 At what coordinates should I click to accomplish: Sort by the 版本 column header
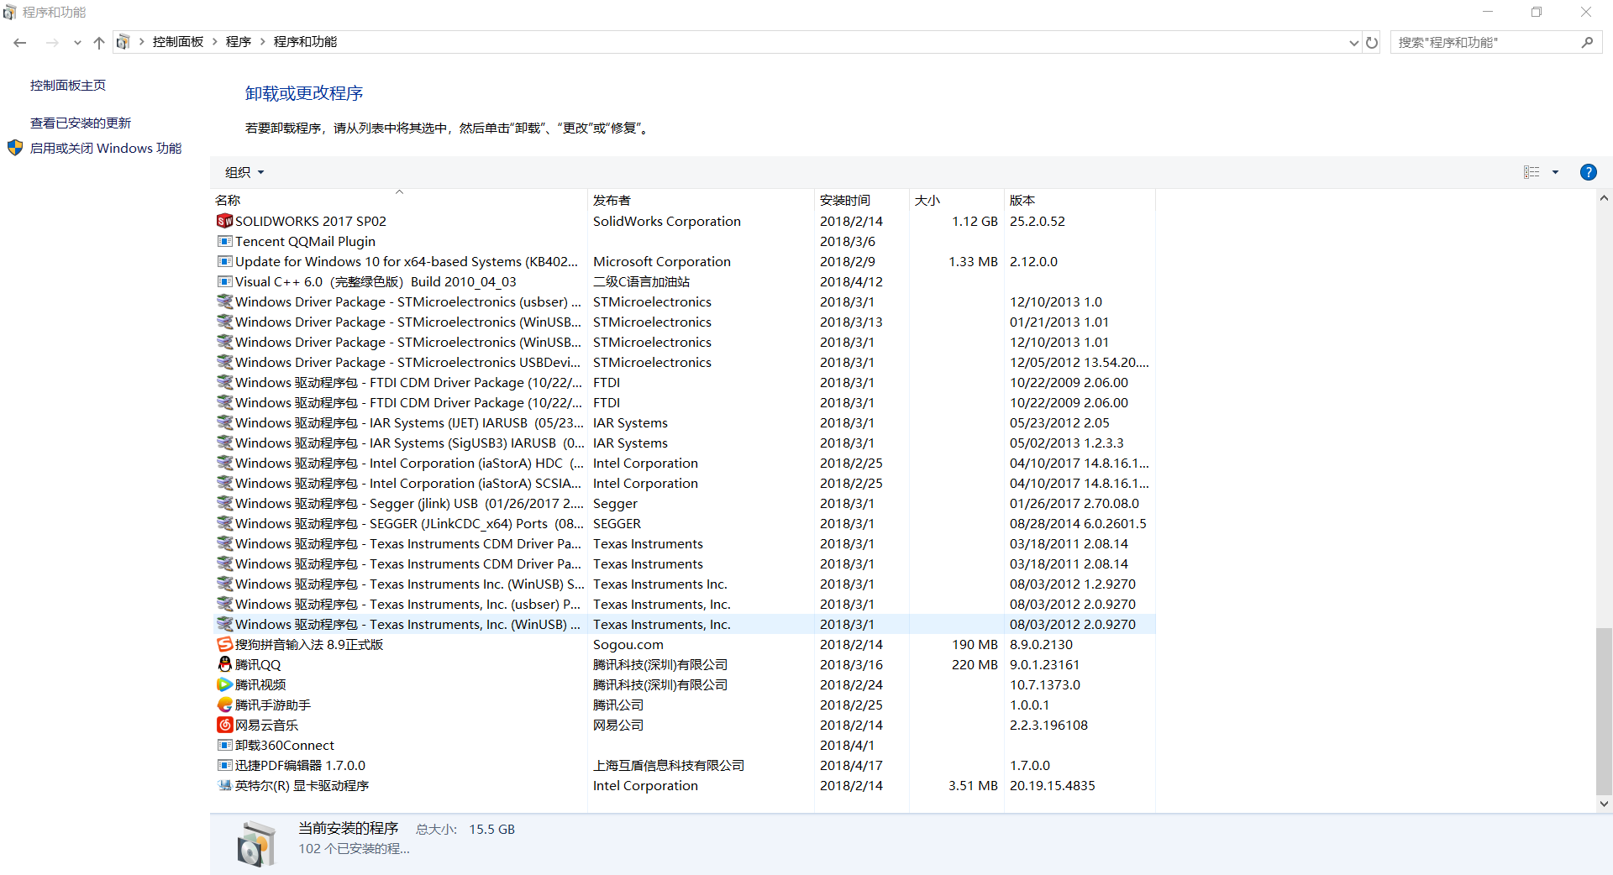1080,200
